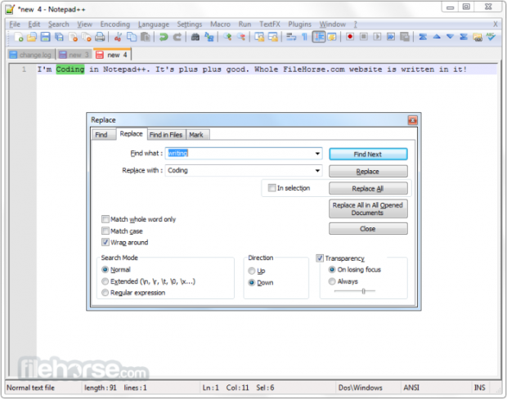Click the Undo green arrow icon
This screenshot has width=507, height=399.
click(164, 38)
